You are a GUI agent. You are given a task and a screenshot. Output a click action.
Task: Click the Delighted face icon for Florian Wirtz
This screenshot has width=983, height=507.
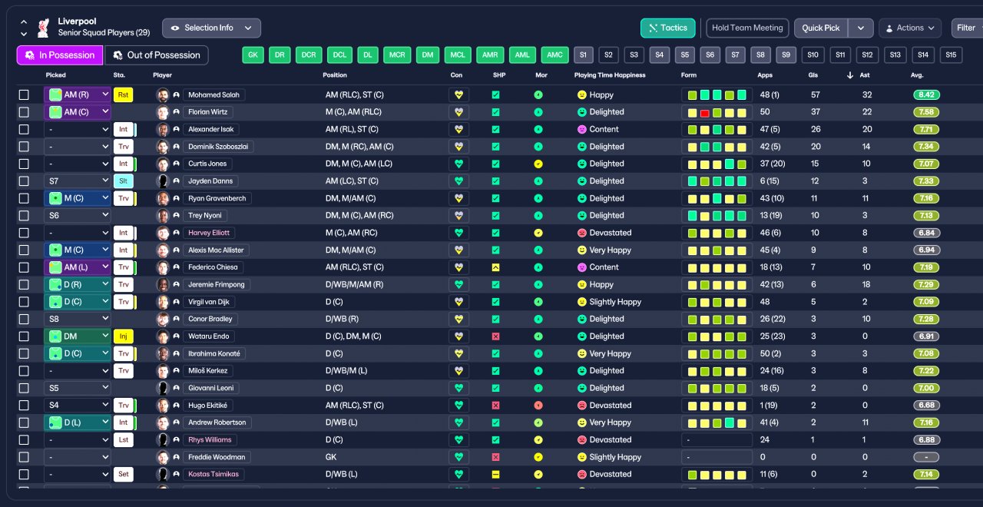[582, 112]
